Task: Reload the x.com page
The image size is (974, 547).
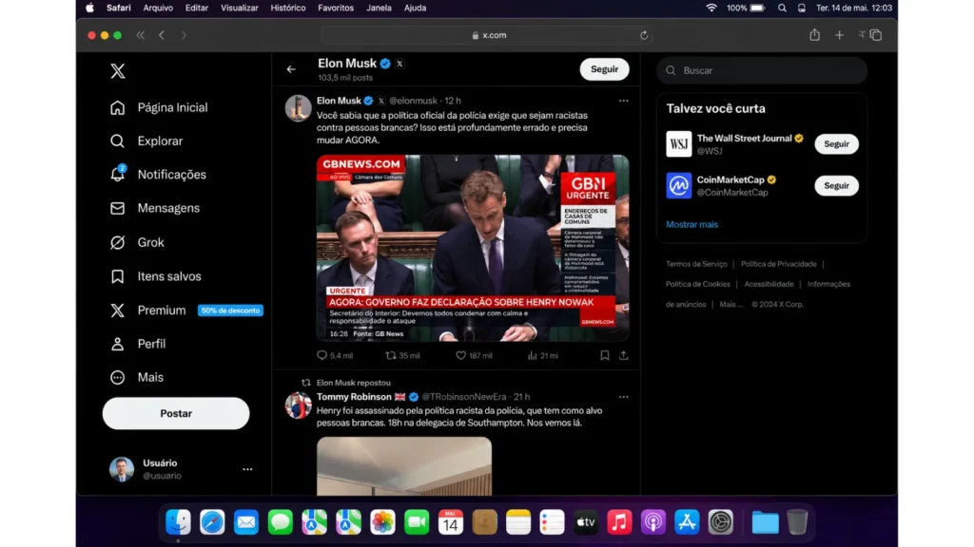Action: tap(644, 35)
